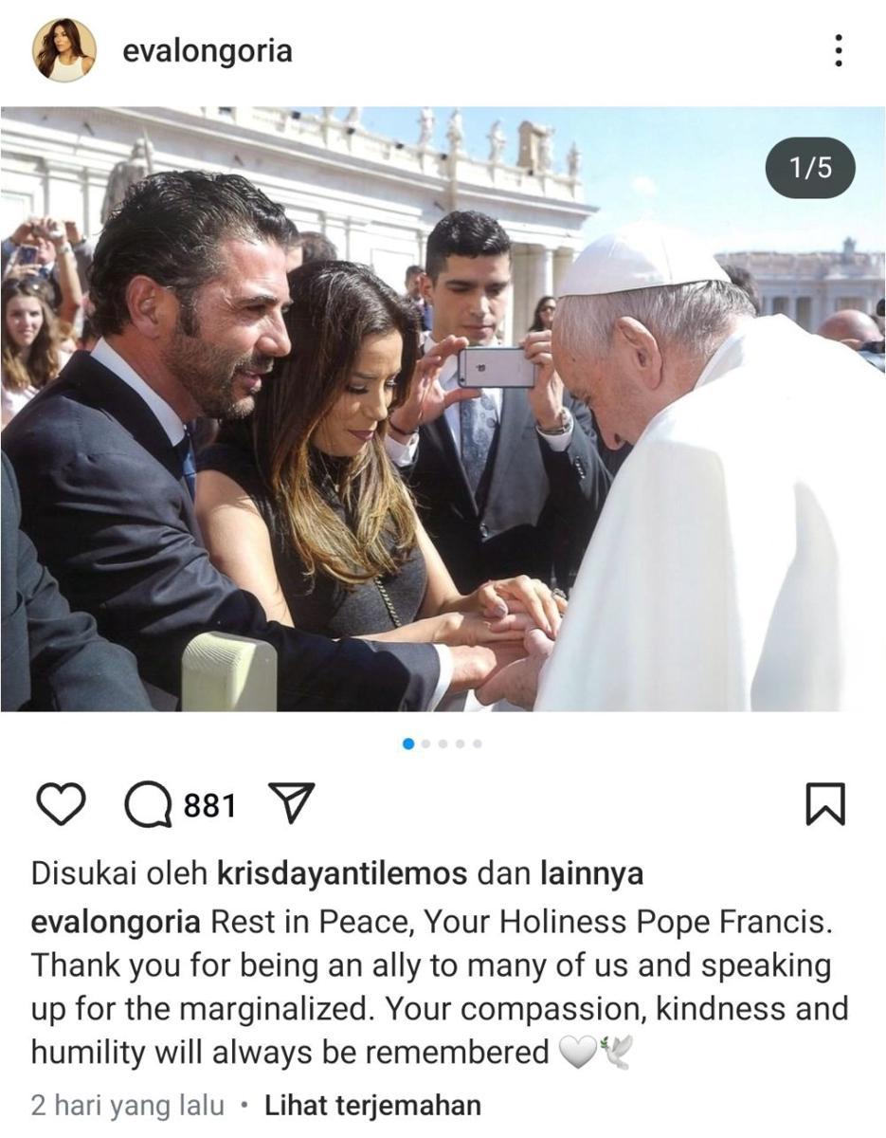Select the first active blue carousel dot
The image size is (886, 1138).
coord(408,743)
